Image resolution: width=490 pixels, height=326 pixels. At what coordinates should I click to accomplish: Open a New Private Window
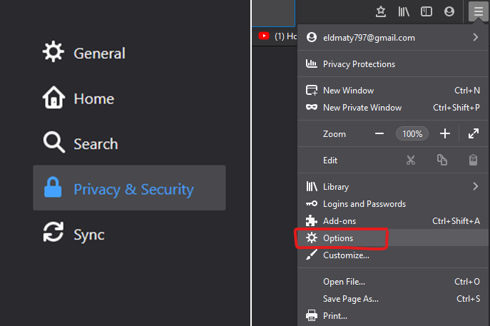[362, 108]
